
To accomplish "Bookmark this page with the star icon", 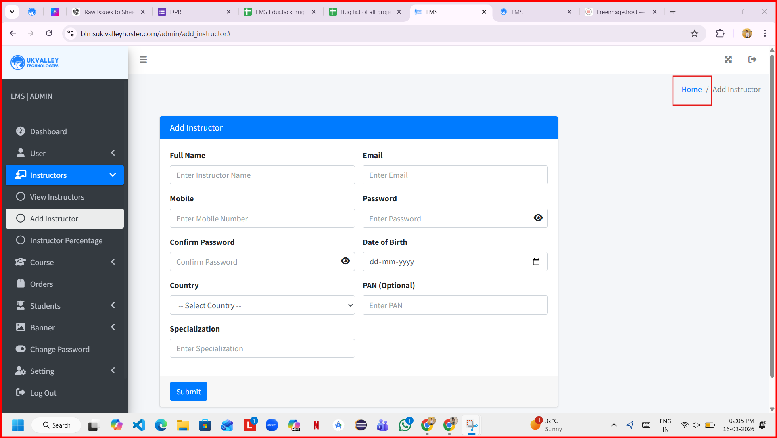I will (694, 34).
